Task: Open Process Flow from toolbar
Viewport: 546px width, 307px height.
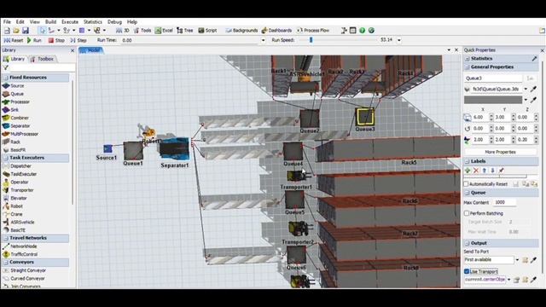Action: (313, 31)
